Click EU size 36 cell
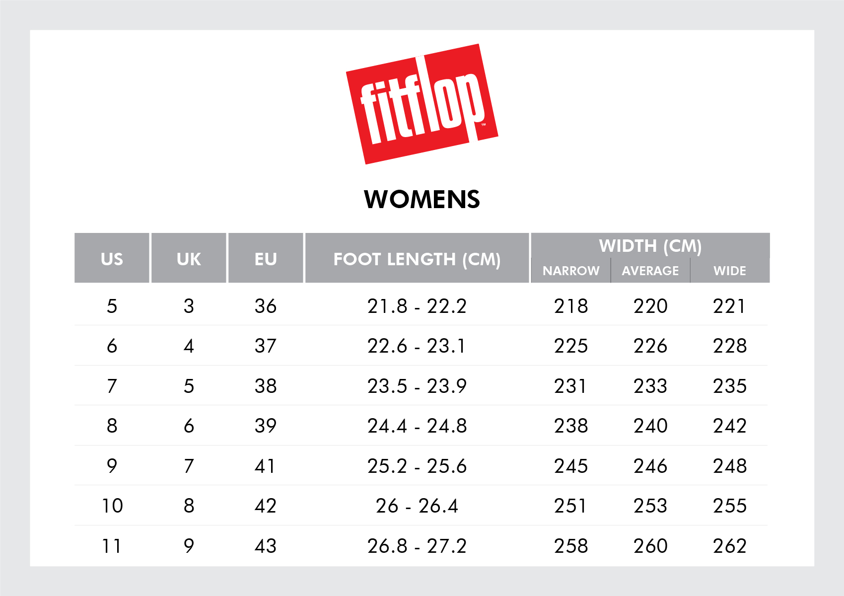The width and height of the screenshot is (844, 596). pos(266,306)
